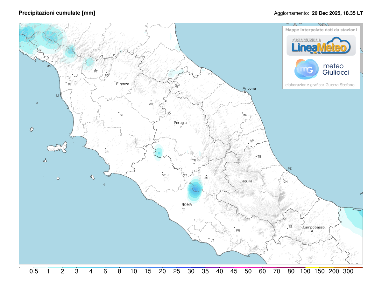Expand the FR province region
Screen dimensions: 382x286
coord(237,230)
